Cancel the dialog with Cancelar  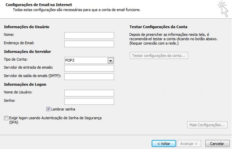217,144
